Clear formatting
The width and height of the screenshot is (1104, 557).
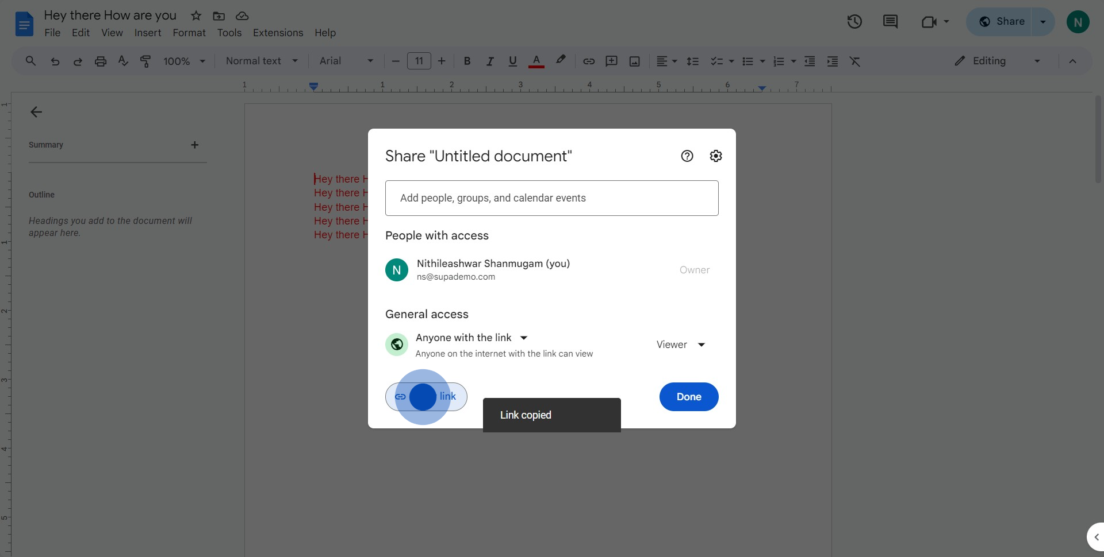pos(855,61)
